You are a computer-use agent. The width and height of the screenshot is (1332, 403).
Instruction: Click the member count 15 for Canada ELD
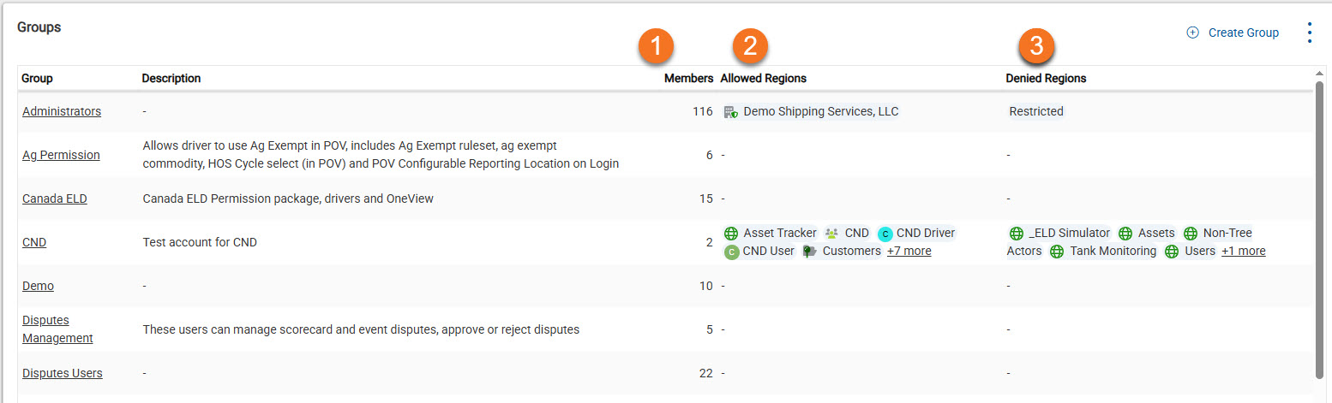706,199
